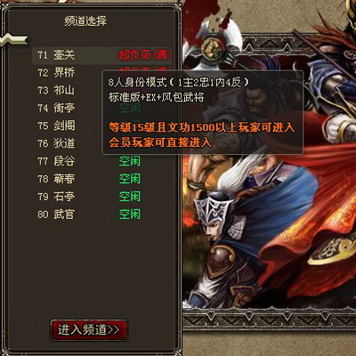This screenshot has height=356, width=356.
Task: Click the ribbon arrow tab at panel's left edge
Action: (13, 40)
